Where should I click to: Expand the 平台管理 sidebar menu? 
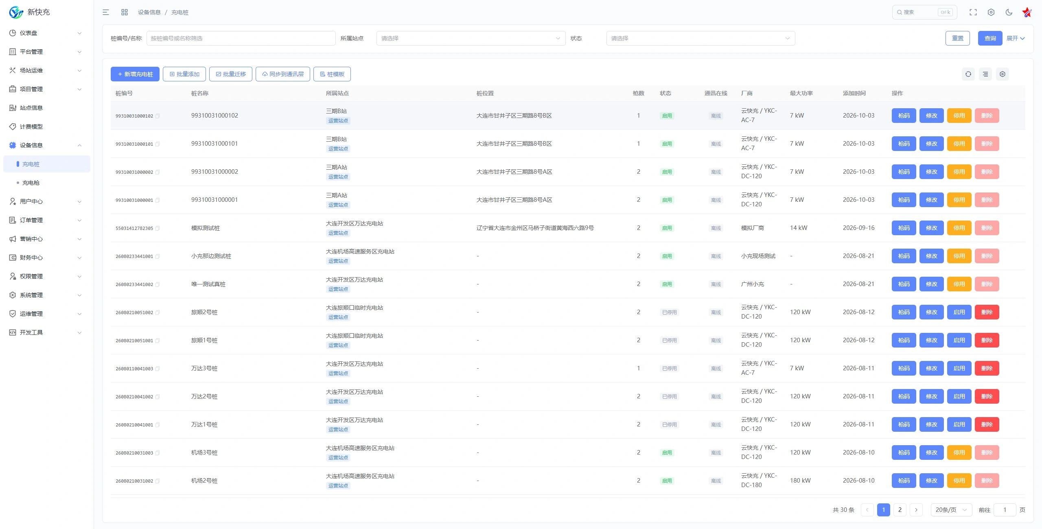click(47, 52)
